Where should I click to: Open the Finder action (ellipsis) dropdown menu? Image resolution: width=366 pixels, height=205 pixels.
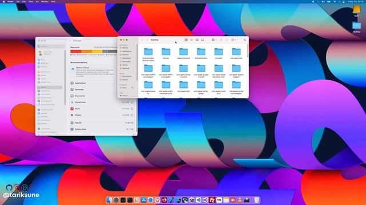point(233,40)
